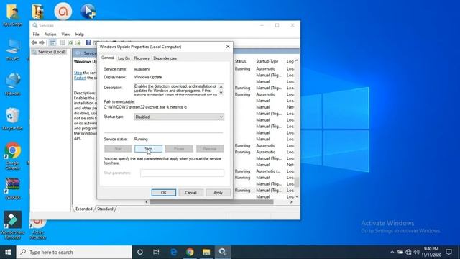Click the services list scroll-down arrow
The height and width of the screenshot is (259, 460).
point(297,196)
